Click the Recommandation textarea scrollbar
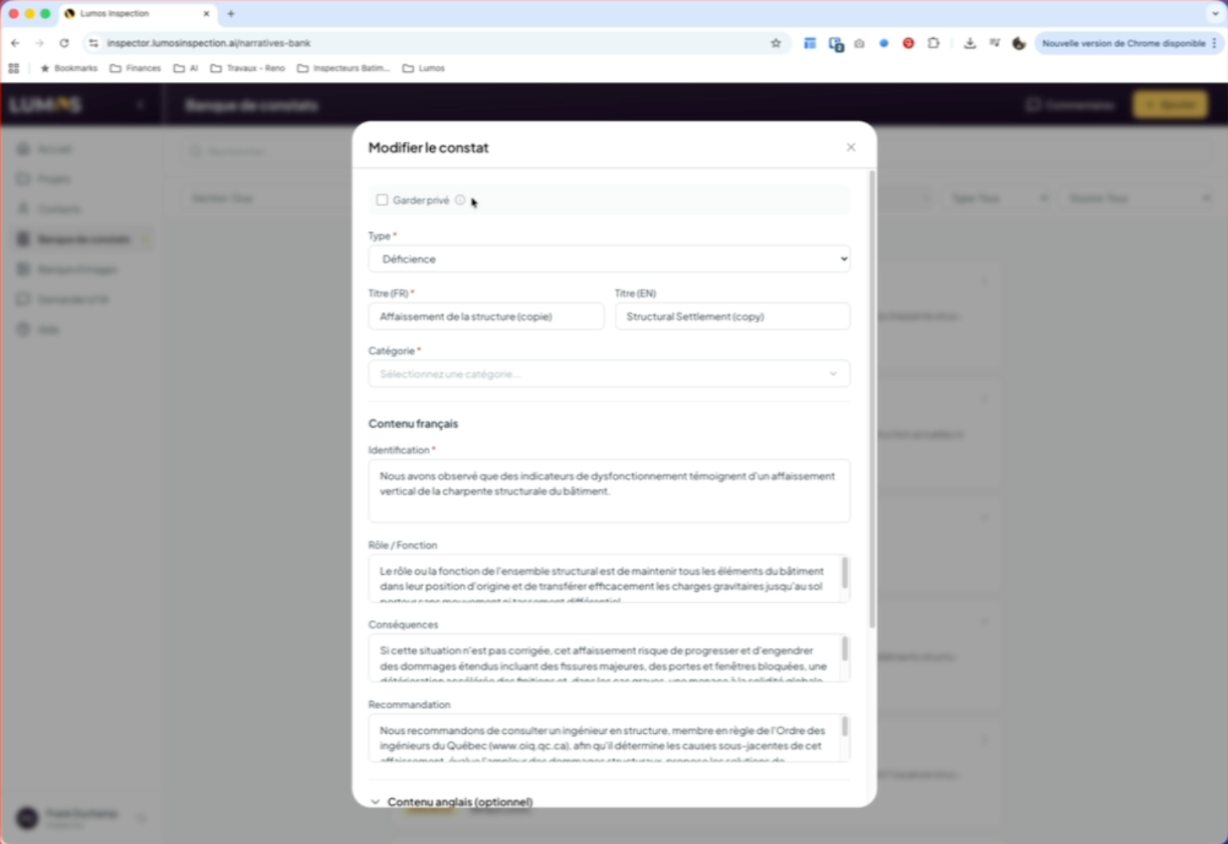This screenshot has width=1228, height=844. [x=844, y=727]
